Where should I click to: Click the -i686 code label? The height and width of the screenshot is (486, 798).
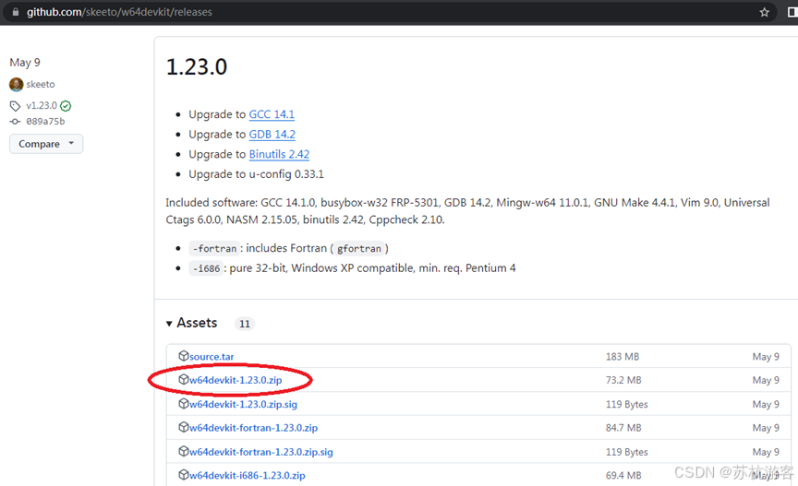click(x=206, y=268)
